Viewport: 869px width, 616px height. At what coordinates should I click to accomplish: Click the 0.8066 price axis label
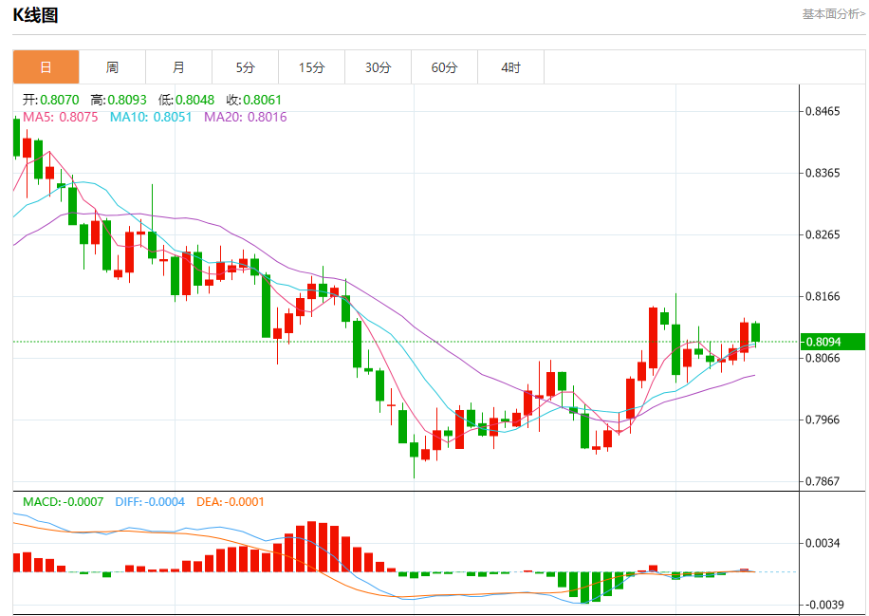(823, 358)
